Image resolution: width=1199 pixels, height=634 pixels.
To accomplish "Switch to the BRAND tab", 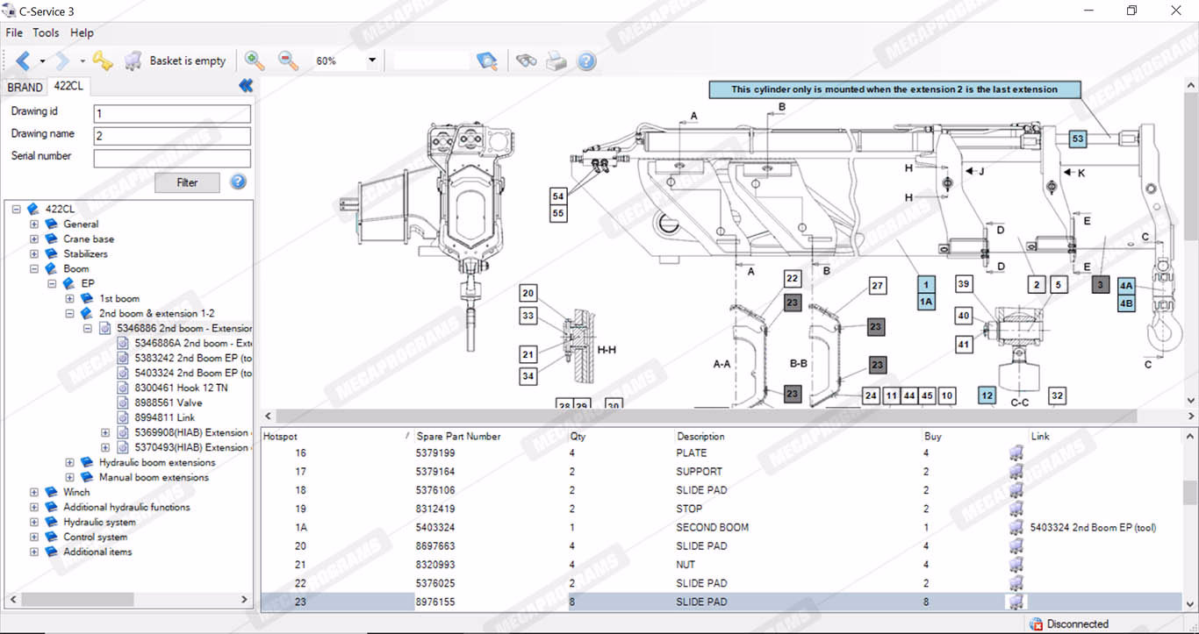I will [25, 87].
